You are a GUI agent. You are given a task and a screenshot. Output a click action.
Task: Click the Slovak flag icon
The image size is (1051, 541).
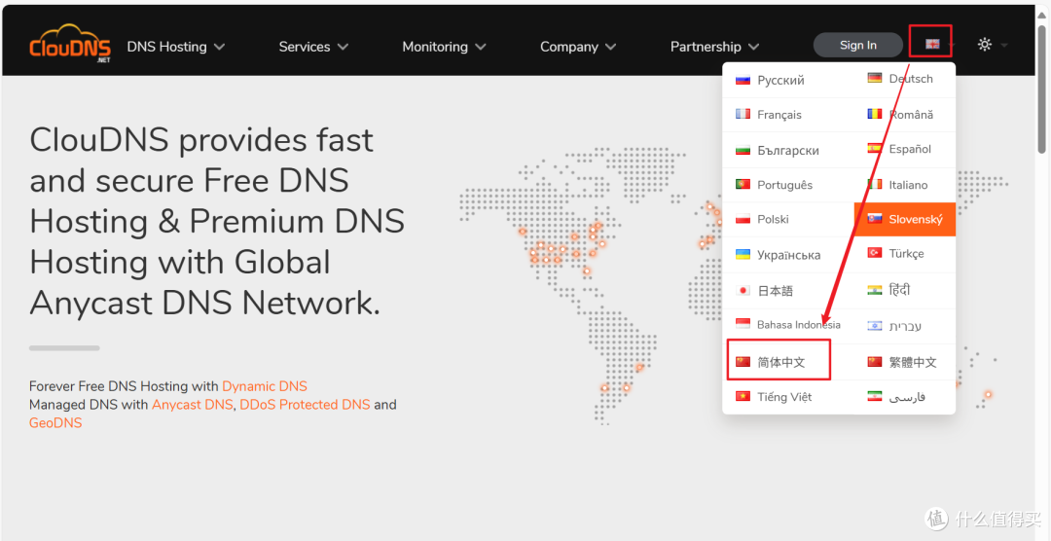pos(874,219)
